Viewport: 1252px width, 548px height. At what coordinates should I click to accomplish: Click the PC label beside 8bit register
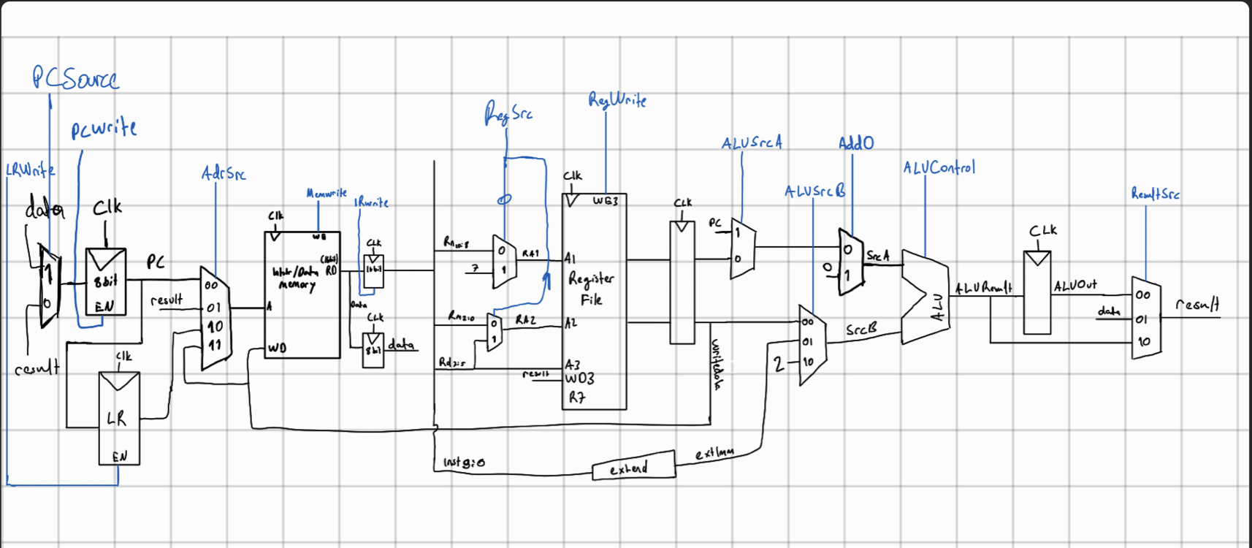tap(156, 262)
